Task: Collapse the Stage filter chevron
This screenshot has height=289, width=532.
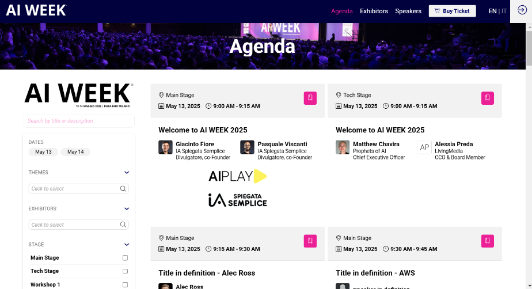Action: pyautogui.click(x=127, y=245)
